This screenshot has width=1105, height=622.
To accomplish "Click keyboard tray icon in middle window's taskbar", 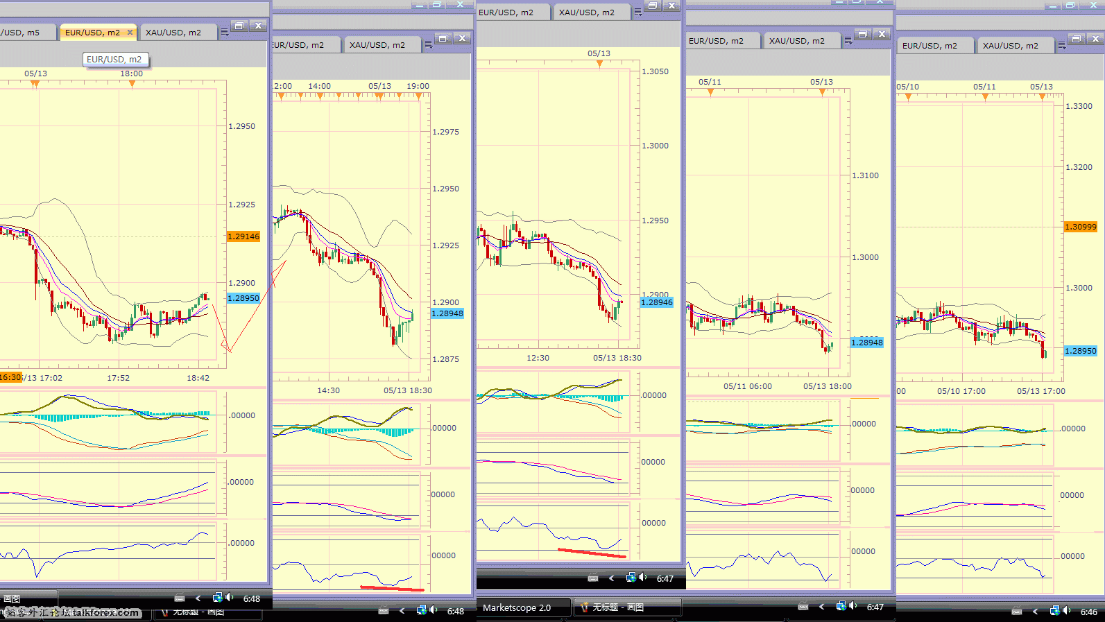I will pos(593,578).
